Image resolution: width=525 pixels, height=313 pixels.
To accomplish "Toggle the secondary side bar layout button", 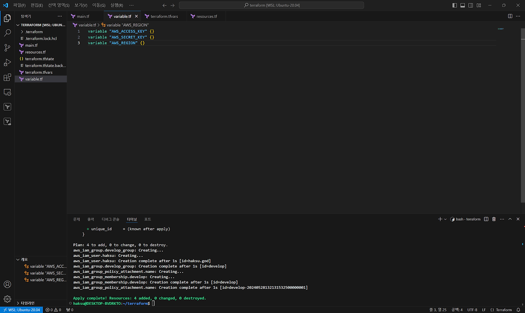I will (470, 5).
